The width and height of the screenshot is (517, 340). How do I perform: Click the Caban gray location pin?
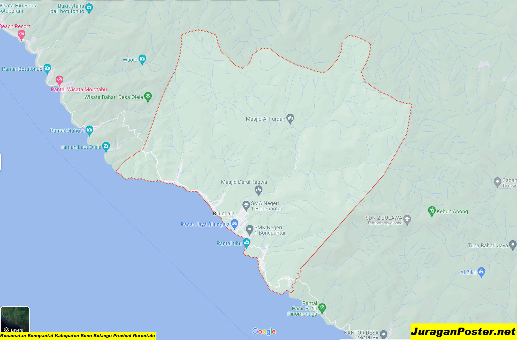coord(497,182)
